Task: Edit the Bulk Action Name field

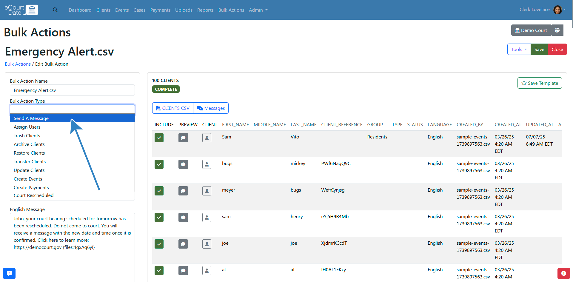Action: tap(72, 90)
